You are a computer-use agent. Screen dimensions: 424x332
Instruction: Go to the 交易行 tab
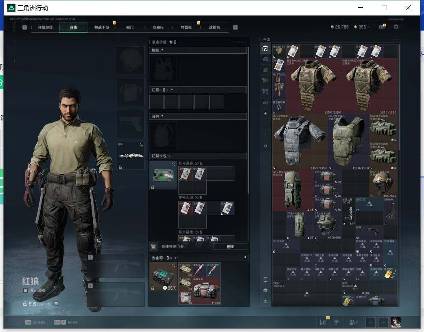(158, 27)
